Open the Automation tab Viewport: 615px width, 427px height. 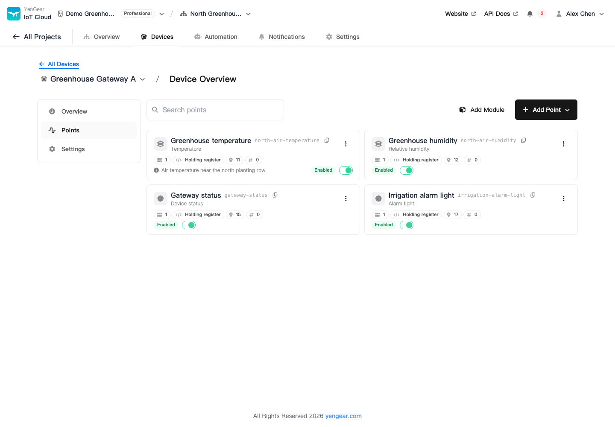[216, 37]
